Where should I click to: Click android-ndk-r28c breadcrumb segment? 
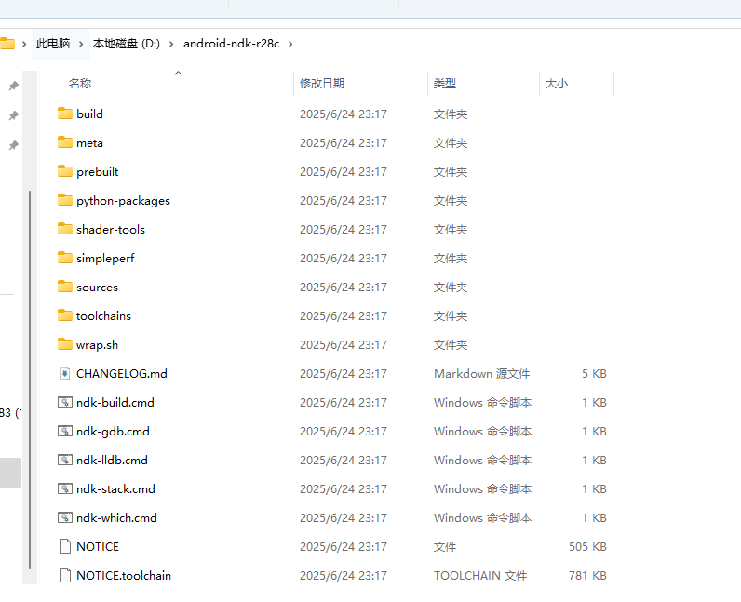tap(231, 44)
